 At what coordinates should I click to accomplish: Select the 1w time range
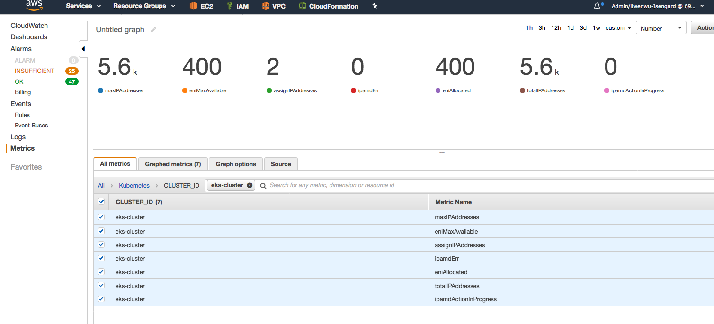pyautogui.click(x=597, y=28)
